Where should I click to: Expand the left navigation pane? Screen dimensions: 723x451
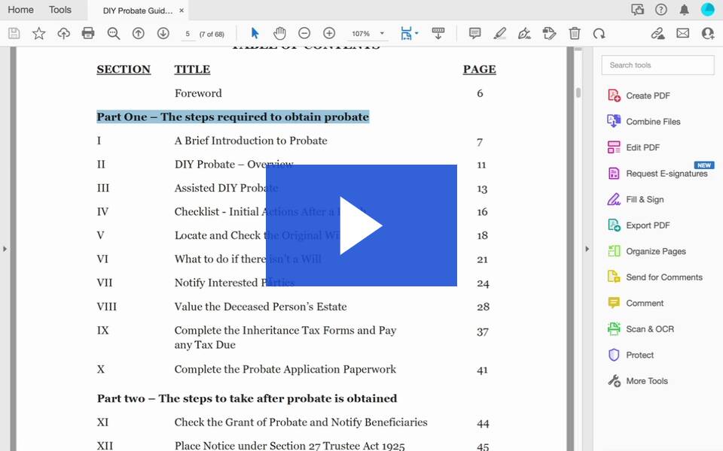(5, 249)
